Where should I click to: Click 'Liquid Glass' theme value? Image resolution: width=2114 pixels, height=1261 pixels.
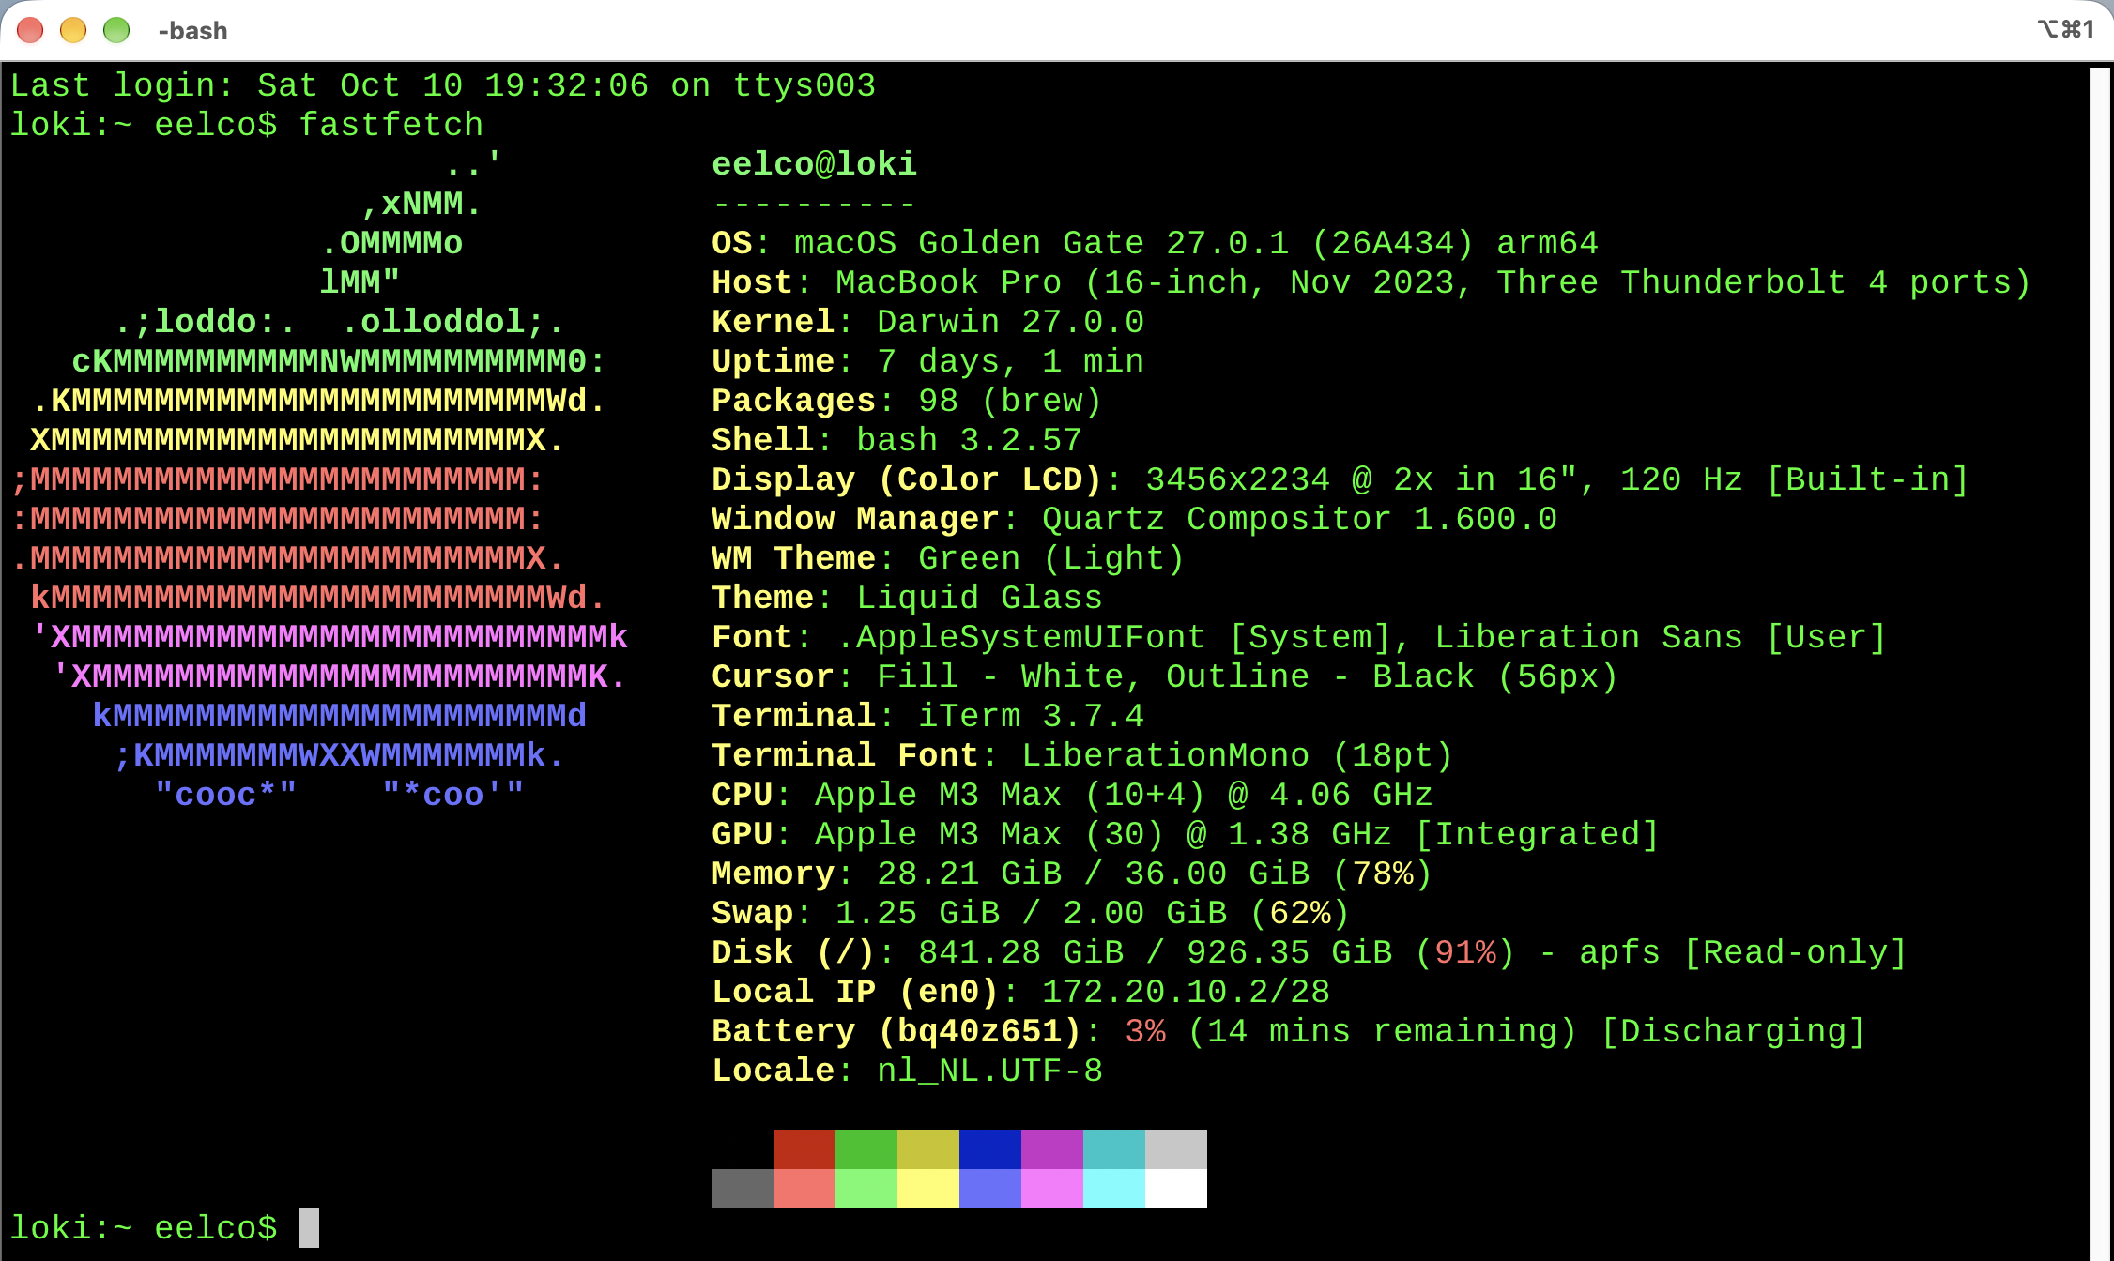[x=980, y=598]
